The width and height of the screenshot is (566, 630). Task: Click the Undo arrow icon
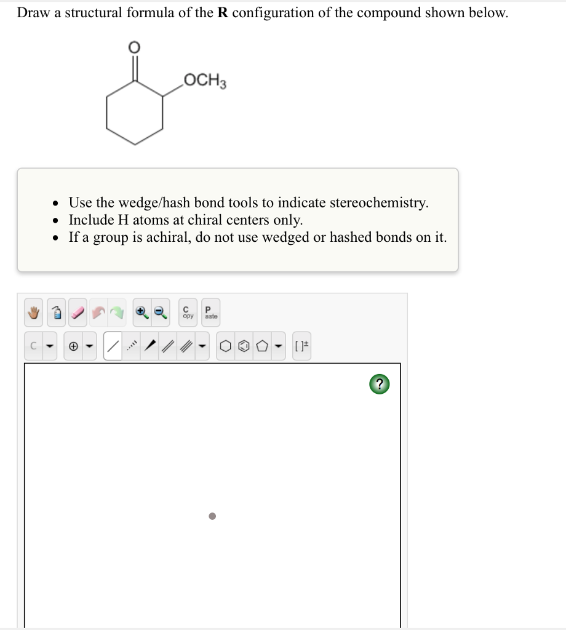(98, 312)
